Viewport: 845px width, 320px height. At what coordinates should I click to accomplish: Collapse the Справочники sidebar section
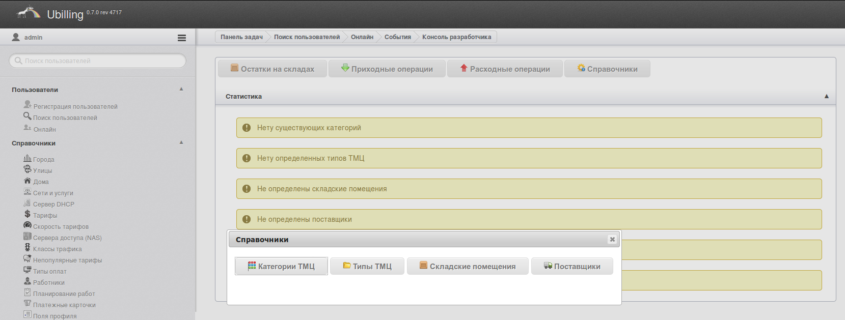[181, 142]
